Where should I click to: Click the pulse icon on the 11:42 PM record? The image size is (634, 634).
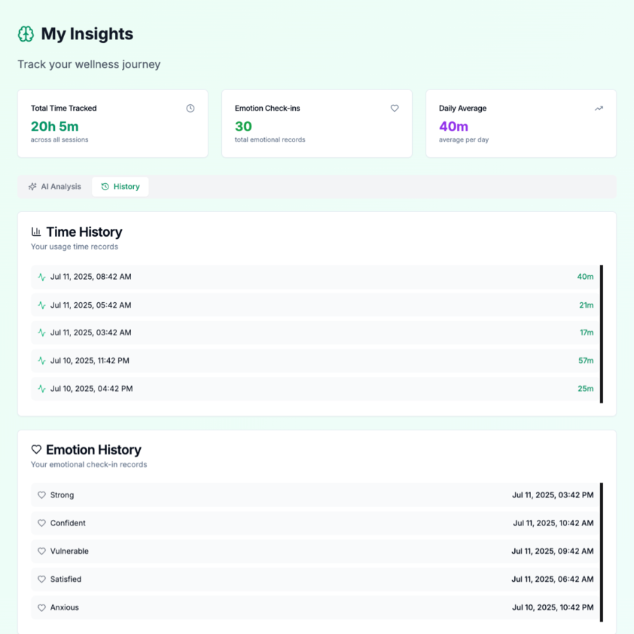pyautogui.click(x=42, y=361)
